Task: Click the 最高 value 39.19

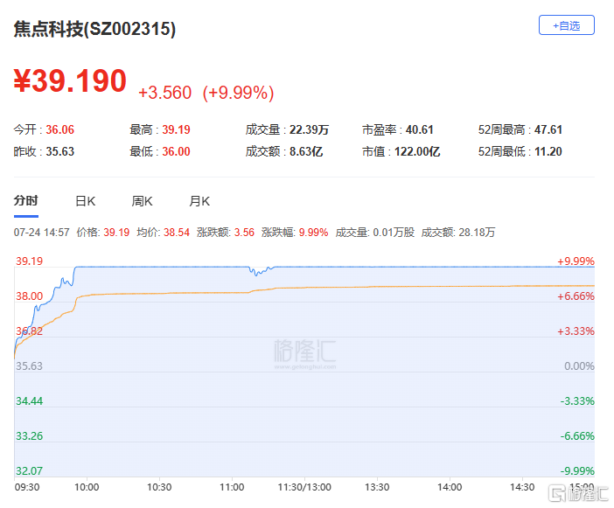Action: (176, 129)
